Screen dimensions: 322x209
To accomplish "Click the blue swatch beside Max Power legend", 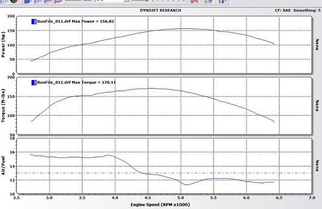I will (x=34, y=21).
